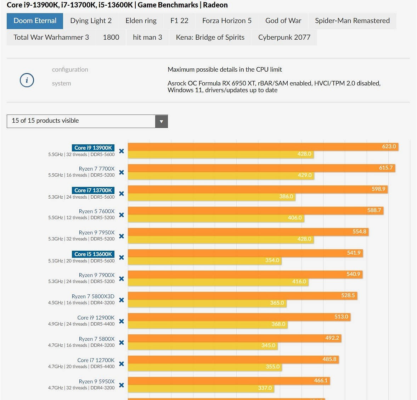Hide Ryzen 9 7950X via X icon
This screenshot has height=400, width=417.
[122, 236]
